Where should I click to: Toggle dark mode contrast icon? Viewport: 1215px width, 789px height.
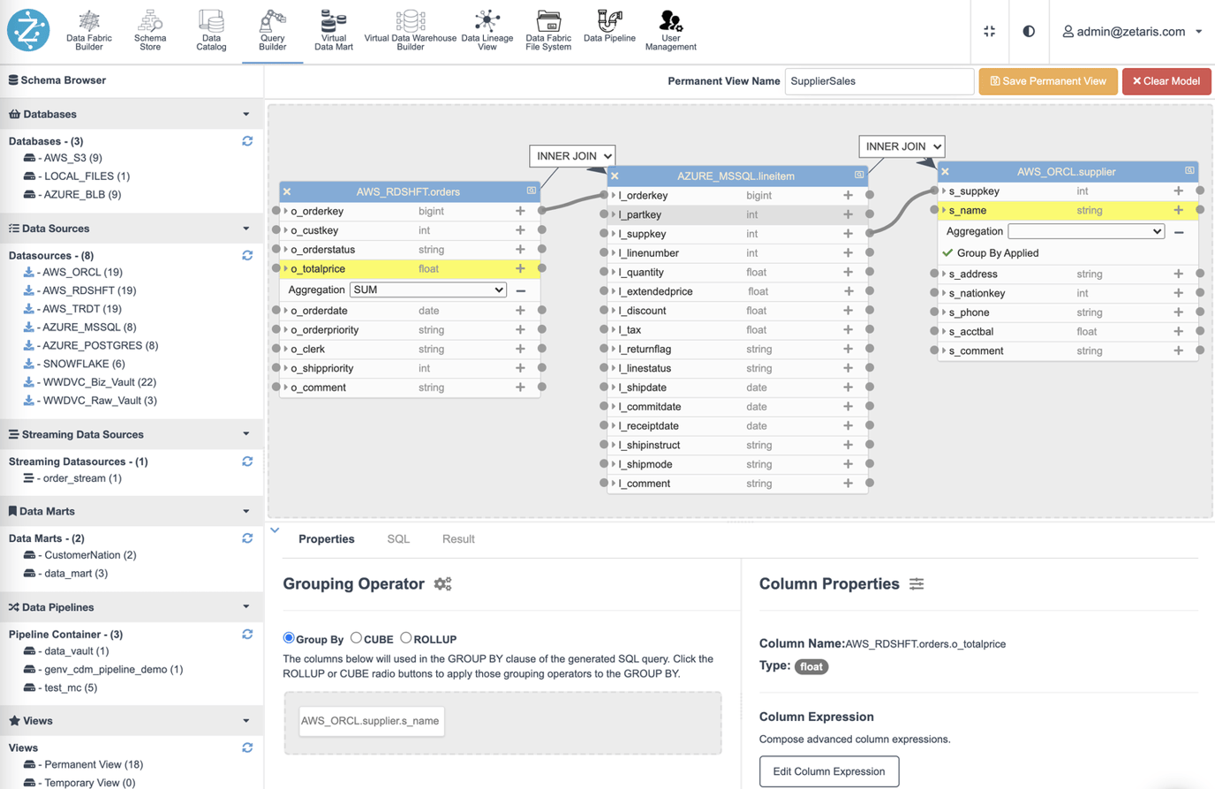(x=1029, y=31)
